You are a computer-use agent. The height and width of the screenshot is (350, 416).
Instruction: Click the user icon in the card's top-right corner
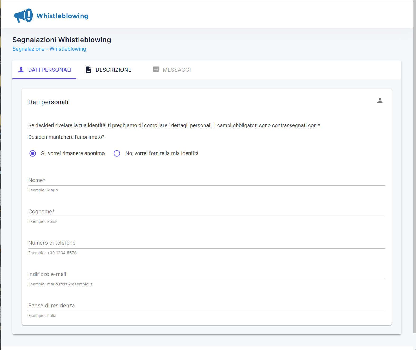(x=380, y=101)
